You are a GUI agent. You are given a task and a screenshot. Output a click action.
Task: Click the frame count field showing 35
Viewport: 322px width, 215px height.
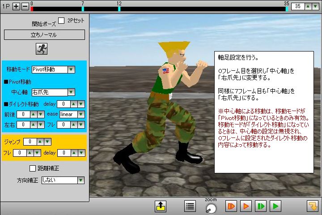(298, 6)
